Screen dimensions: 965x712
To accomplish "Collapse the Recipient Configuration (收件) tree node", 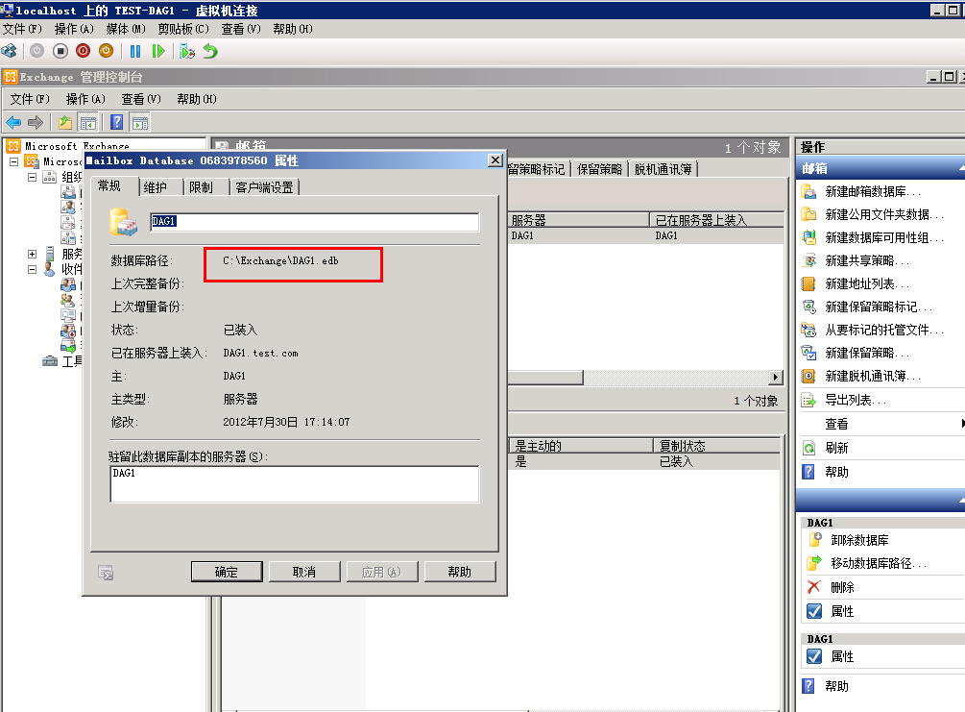I will 32,269.
